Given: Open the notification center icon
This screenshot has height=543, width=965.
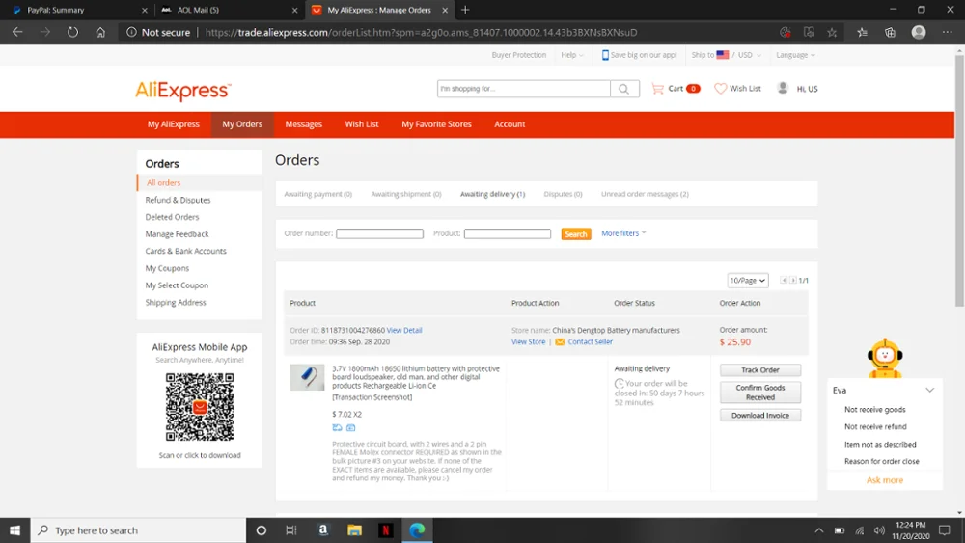Looking at the screenshot, I should (x=945, y=530).
